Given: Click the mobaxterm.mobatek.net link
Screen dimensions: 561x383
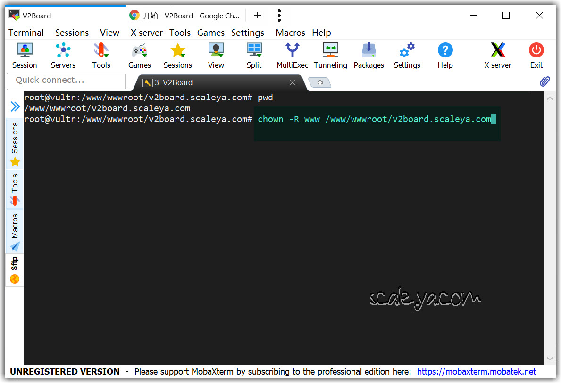Looking at the screenshot, I should click(477, 372).
